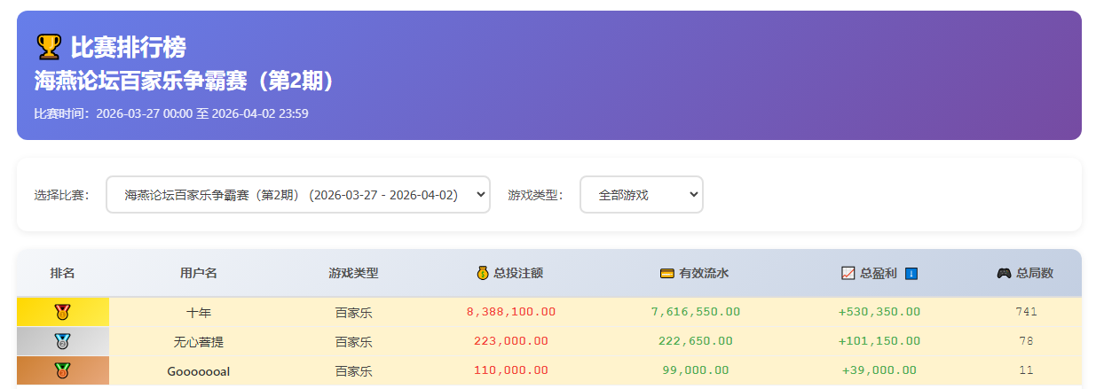This screenshot has height=389, width=1096.
Task: Click the bronze medal rank icon
Action: click(x=62, y=370)
